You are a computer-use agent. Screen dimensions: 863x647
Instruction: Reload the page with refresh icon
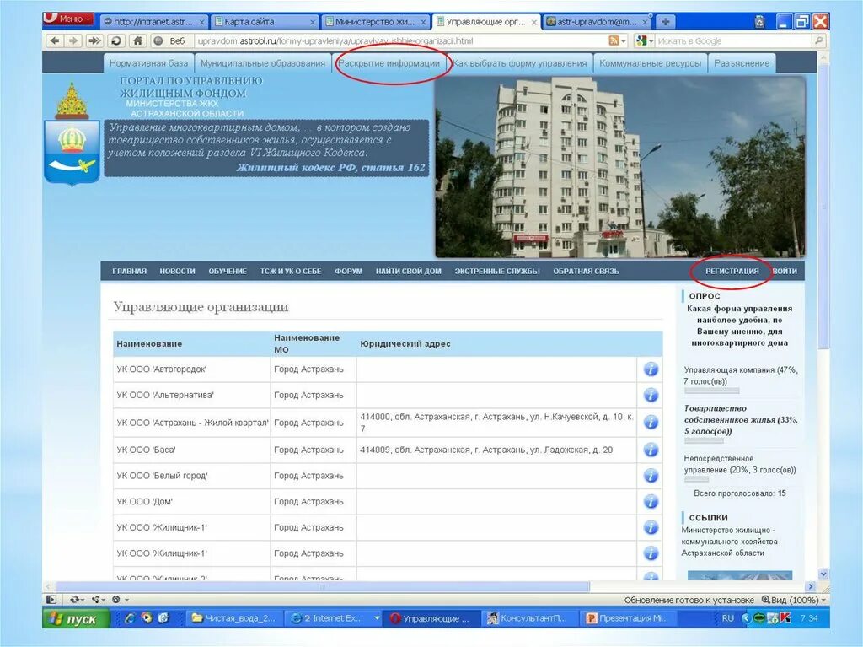[116, 40]
